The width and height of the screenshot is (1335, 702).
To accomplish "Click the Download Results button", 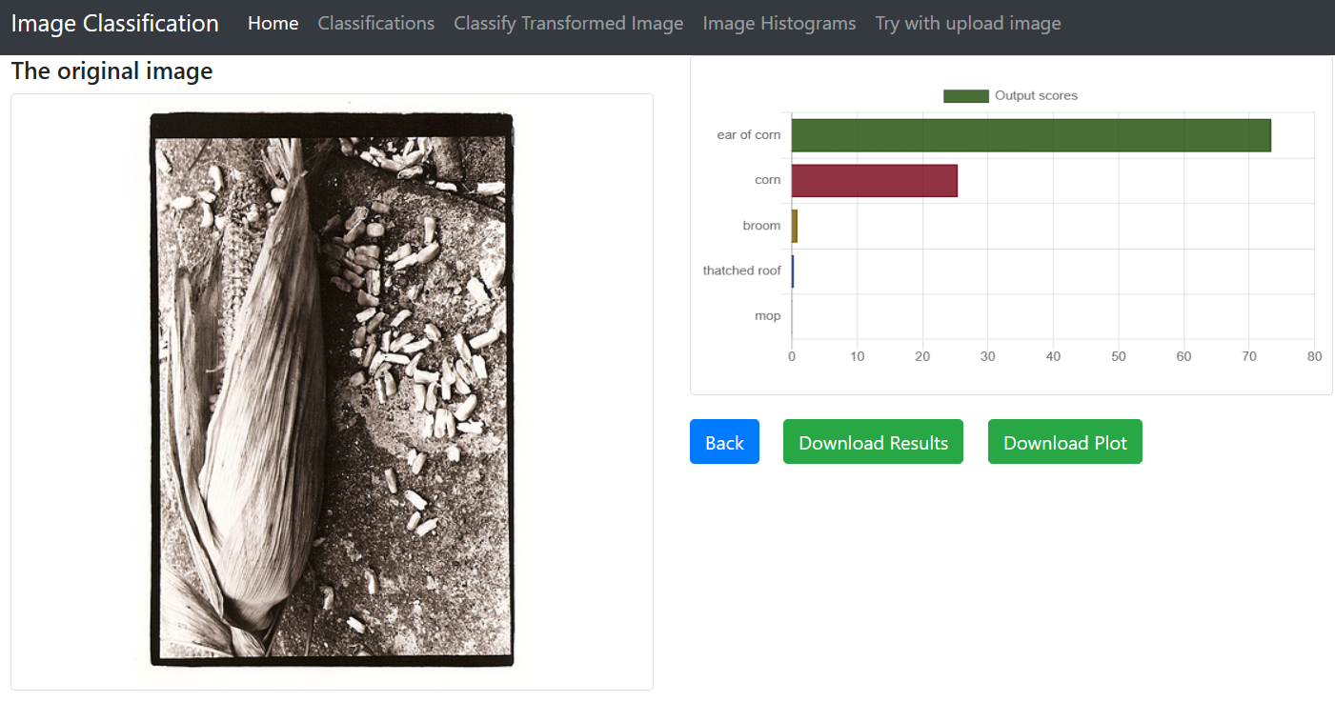I will coord(873,442).
